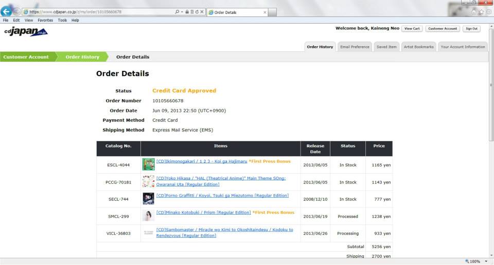This screenshot has width=494, height=265.
Task: Click the CDJapan logo
Action: (x=26, y=32)
